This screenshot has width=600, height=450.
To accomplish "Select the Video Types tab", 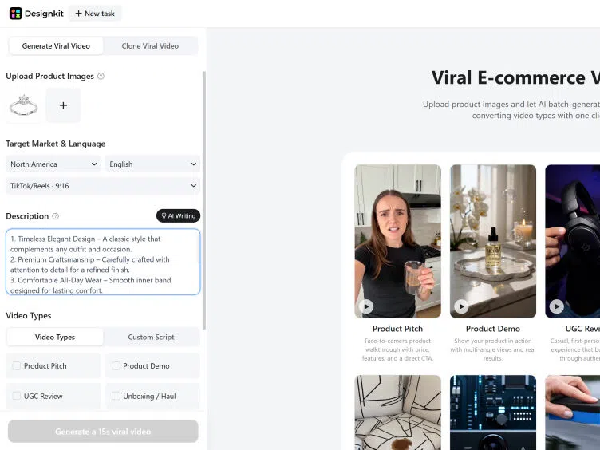I will 55,337.
